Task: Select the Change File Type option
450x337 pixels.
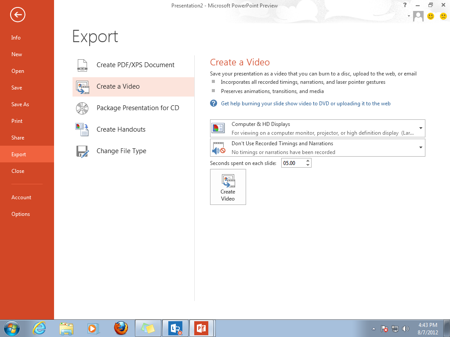Action: point(134,151)
